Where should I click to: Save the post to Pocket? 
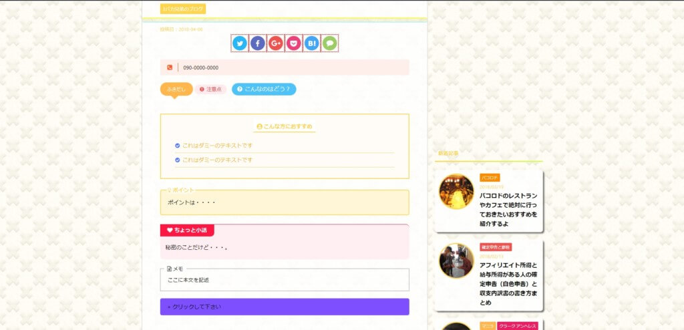pyautogui.click(x=294, y=43)
